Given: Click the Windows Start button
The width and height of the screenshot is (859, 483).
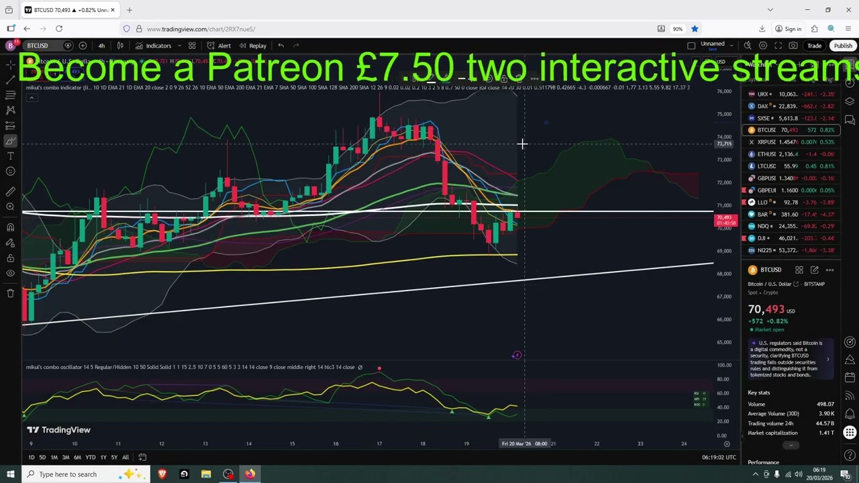Looking at the screenshot, I should click(x=11, y=474).
